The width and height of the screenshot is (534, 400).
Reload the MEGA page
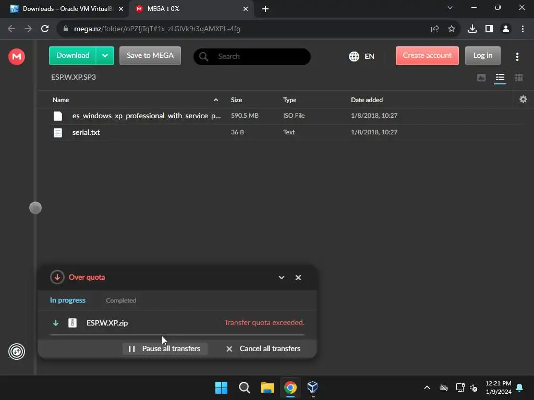[x=45, y=29]
